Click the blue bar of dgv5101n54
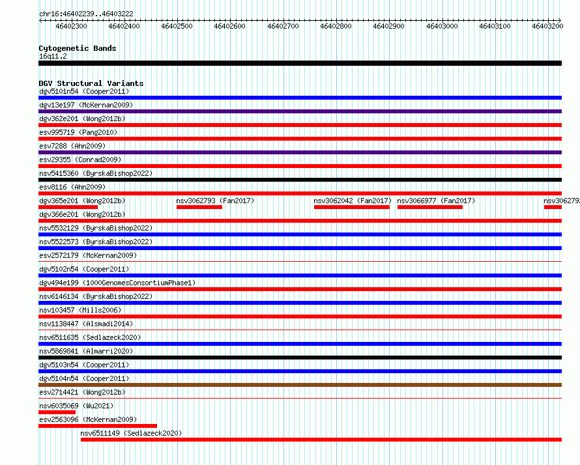Screen dimensions: 580x465 point(300,98)
